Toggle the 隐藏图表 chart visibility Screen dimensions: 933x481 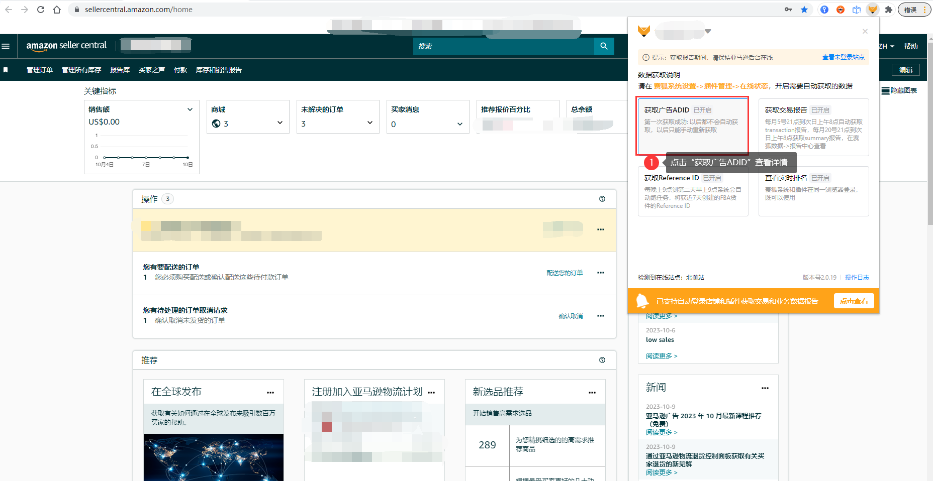(899, 91)
